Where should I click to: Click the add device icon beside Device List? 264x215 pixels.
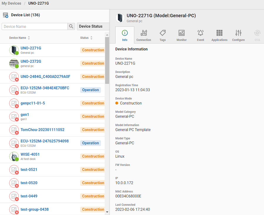click(x=6, y=15)
